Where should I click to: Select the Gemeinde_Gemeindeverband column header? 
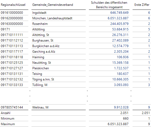[x=53, y=5]
